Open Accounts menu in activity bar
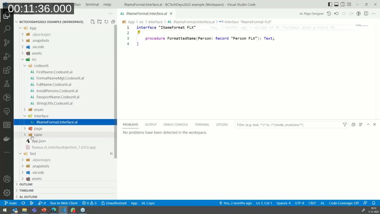This screenshot has height=214, width=380. 7,179
